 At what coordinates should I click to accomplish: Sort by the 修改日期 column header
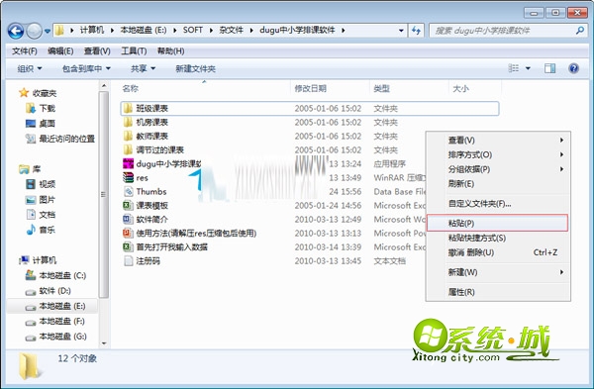pyautogui.click(x=310, y=88)
